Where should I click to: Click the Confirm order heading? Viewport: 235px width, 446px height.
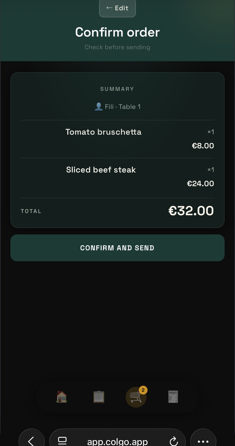(117, 32)
